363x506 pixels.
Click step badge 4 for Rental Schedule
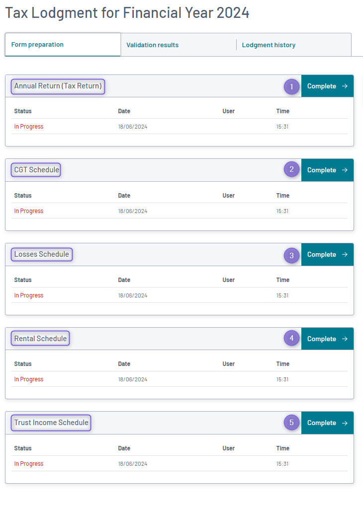pyautogui.click(x=291, y=339)
